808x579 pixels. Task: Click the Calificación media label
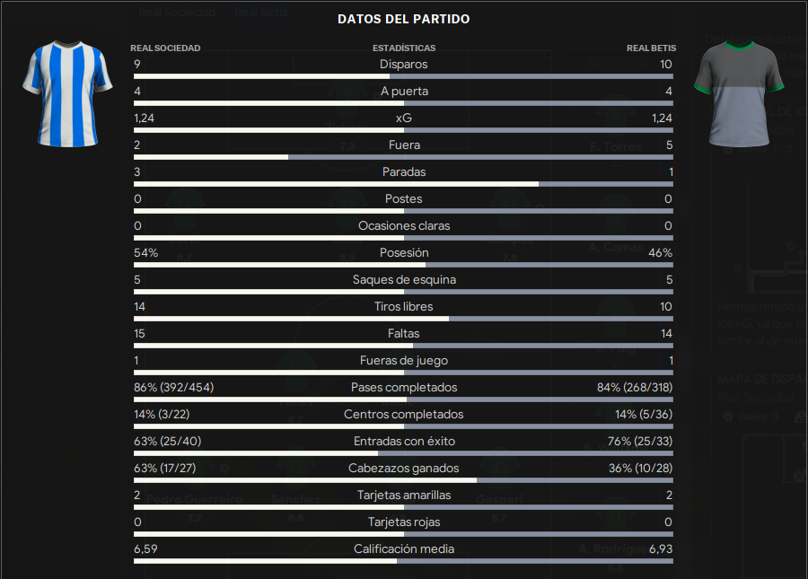[x=404, y=549]
